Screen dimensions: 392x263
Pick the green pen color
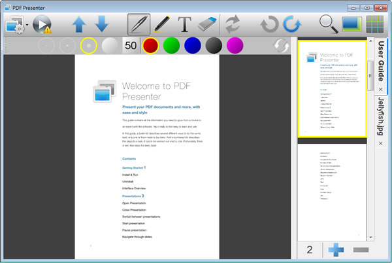click(171, 46)
